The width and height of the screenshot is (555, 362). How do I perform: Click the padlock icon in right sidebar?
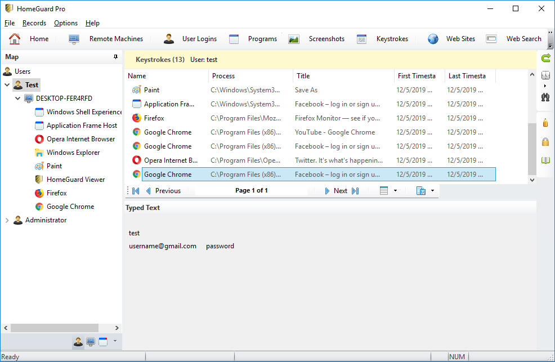(545, 141)
